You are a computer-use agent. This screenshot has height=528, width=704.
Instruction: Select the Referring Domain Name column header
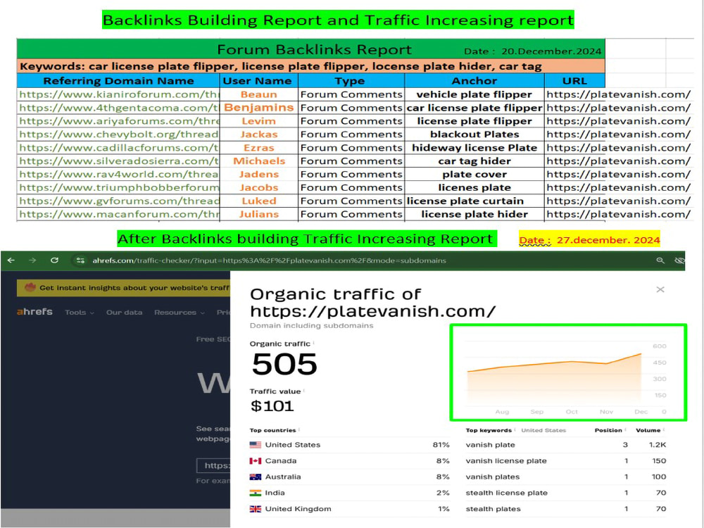pyautogui.click(x=118, y=81)
